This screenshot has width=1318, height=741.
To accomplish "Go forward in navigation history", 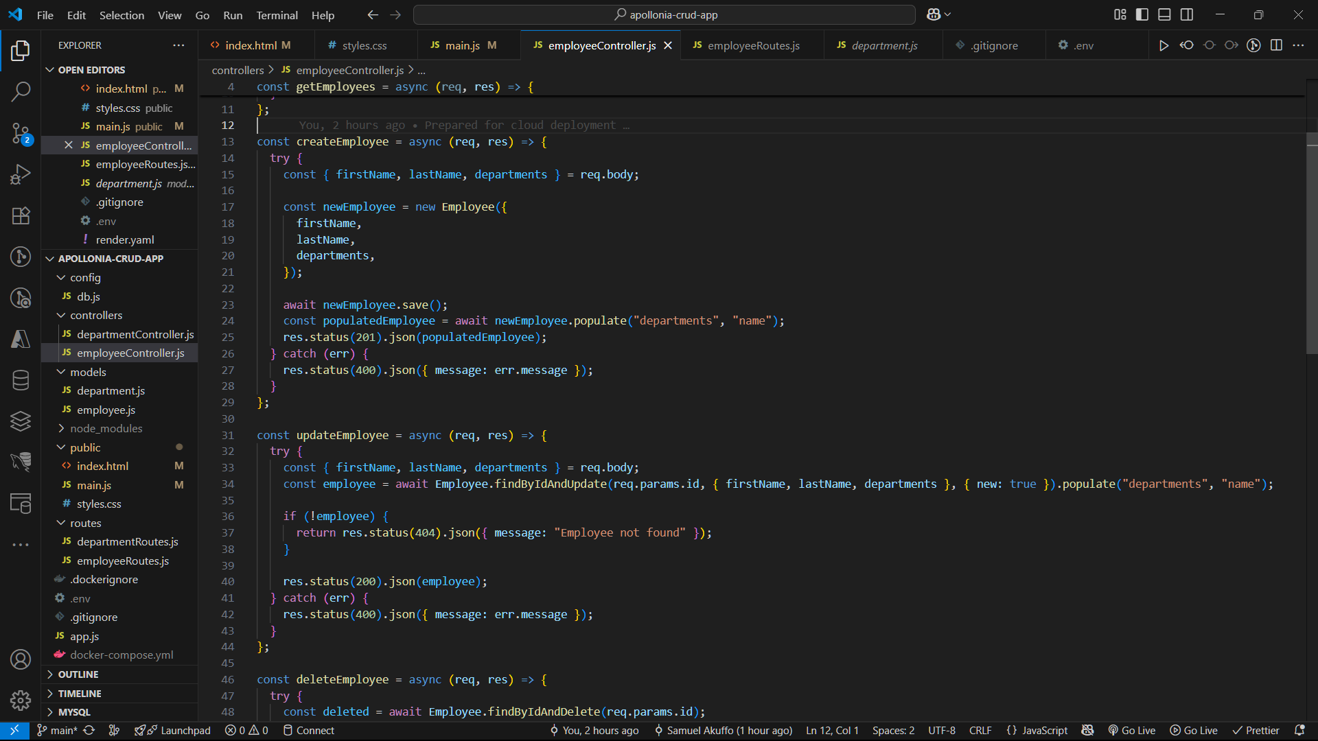I will [x=395, y=14].
